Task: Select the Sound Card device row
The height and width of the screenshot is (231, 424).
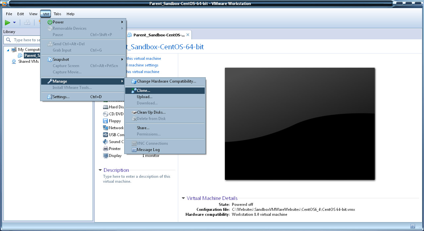Action: pos(113,142)
